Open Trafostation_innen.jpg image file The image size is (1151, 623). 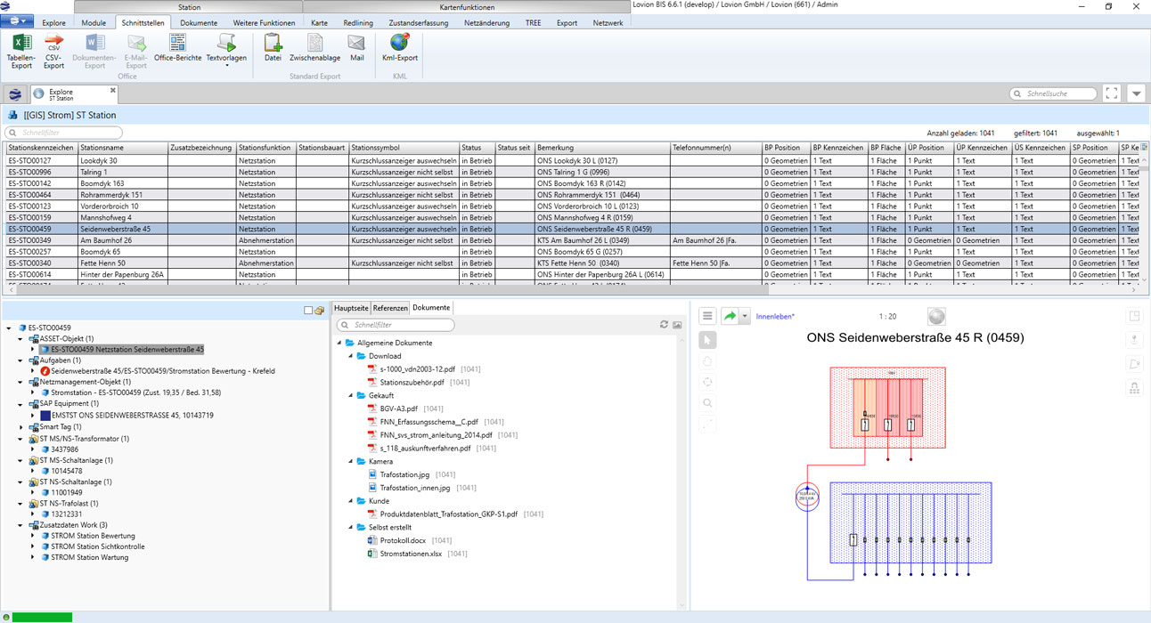pos(415,488)
